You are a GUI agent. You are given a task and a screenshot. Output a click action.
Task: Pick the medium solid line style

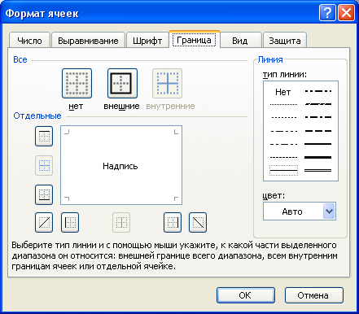tap(318, 144)
